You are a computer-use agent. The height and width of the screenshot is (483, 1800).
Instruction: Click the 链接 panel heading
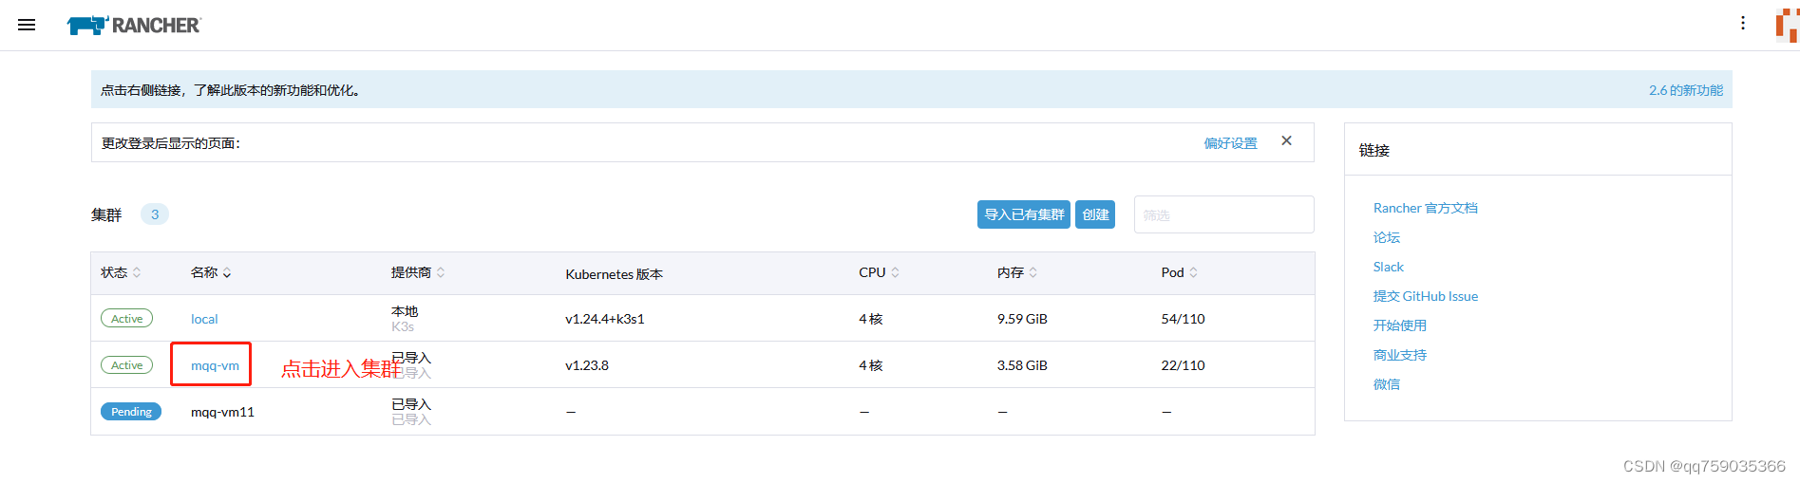tap(1374, 150)
